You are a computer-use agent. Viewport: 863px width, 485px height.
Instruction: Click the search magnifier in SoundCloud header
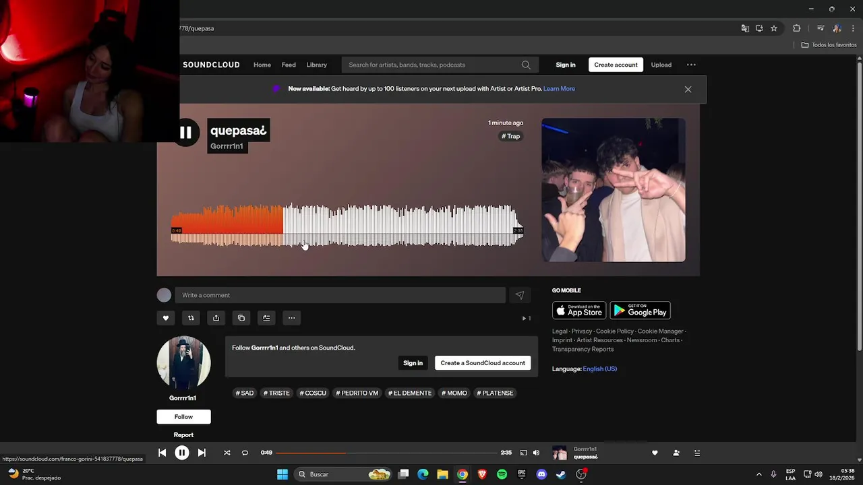(x=526, y=65)
